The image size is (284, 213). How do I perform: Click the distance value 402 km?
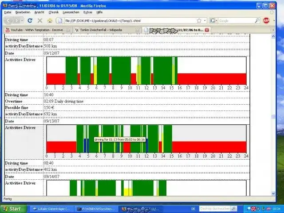(50, 170)
